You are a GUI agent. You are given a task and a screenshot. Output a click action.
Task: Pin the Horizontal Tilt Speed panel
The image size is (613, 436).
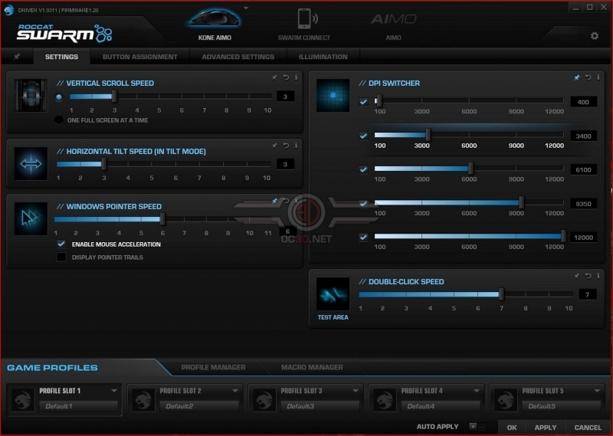274,146
